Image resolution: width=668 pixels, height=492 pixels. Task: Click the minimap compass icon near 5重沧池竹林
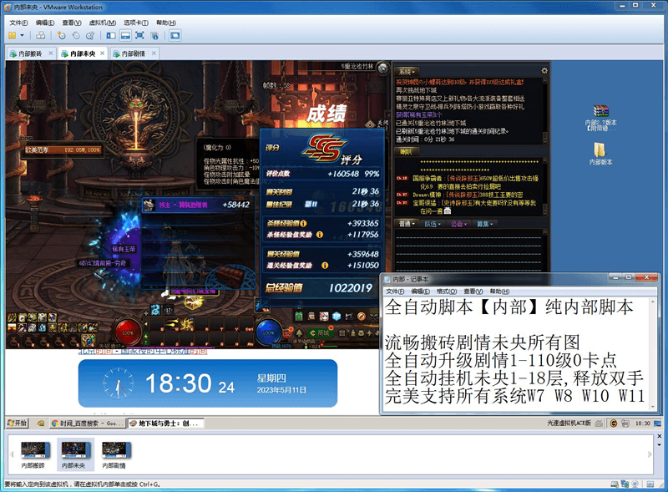383,68
